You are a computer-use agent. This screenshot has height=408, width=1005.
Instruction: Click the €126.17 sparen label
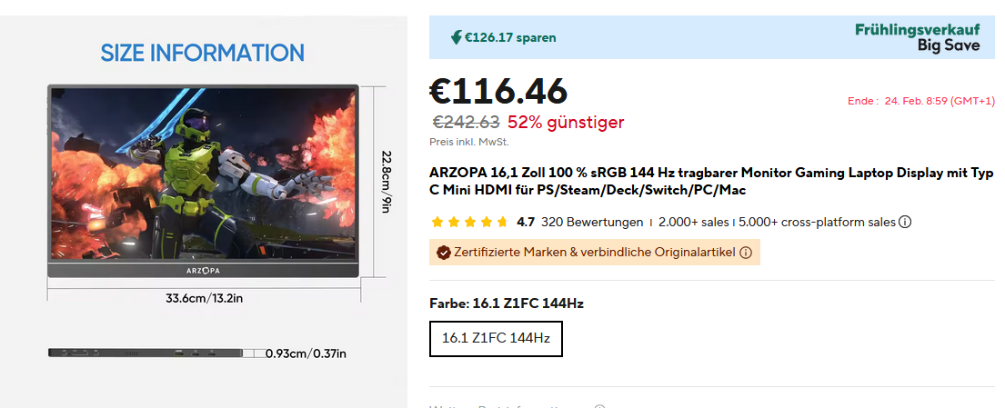click(510, 37)
